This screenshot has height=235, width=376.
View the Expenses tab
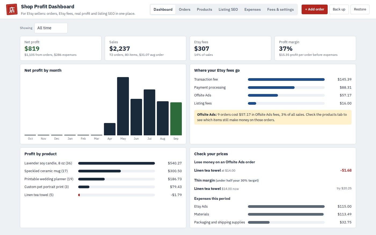252,9
